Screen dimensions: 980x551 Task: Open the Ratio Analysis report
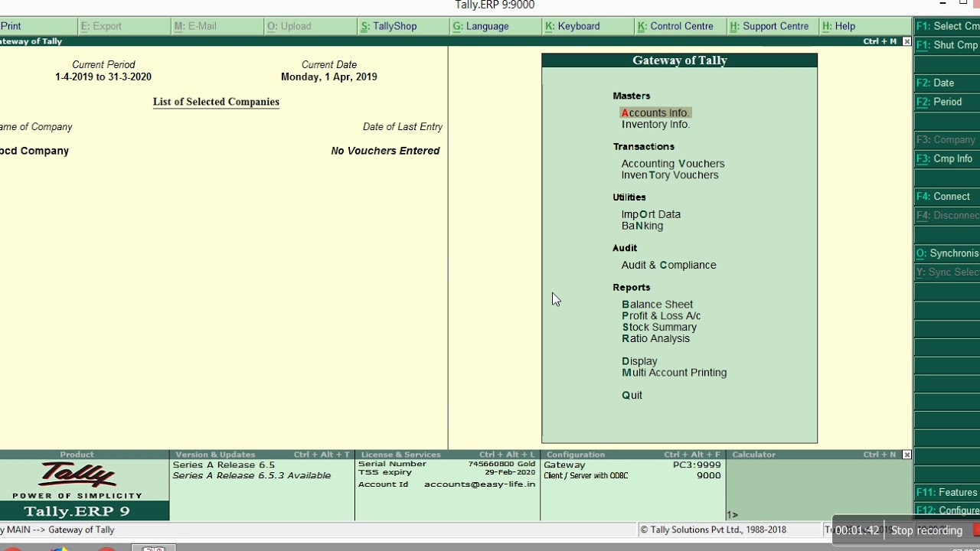point(656,338)
